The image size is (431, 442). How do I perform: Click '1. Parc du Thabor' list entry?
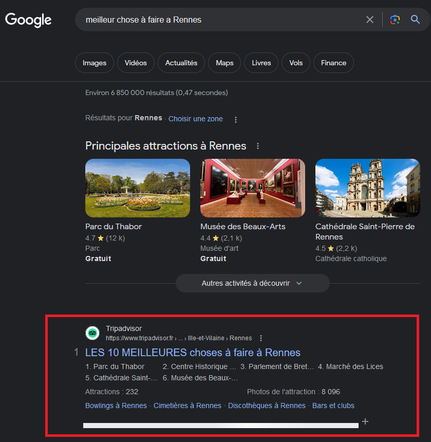tap(115, 366)
